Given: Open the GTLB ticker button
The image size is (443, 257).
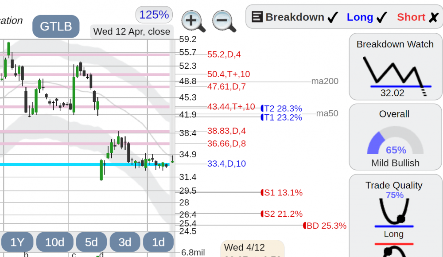Looking at the screenshot, I should (56, 26).
